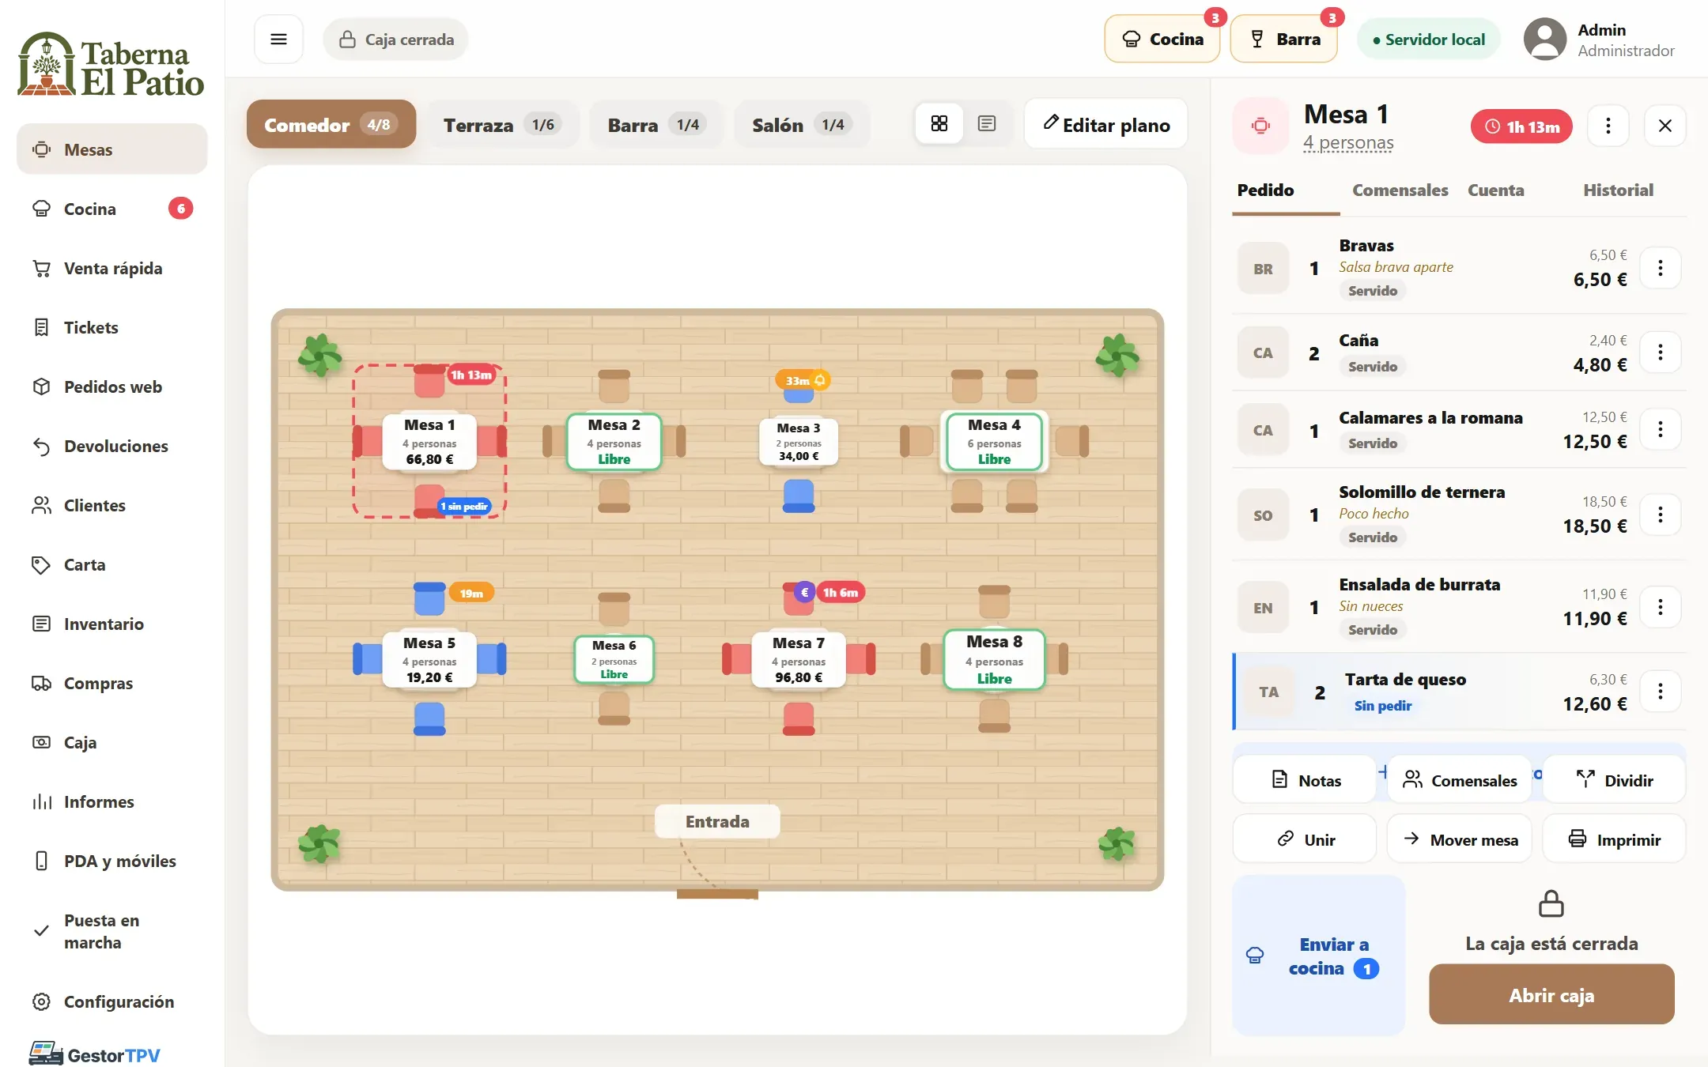Open the Historial tab
1708x1067 pixels.
click(x=1618, y=190)
